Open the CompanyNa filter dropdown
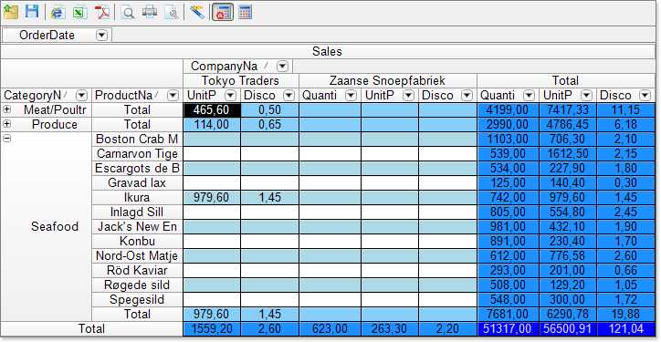 pyautogui.click(x=283, y=67)
